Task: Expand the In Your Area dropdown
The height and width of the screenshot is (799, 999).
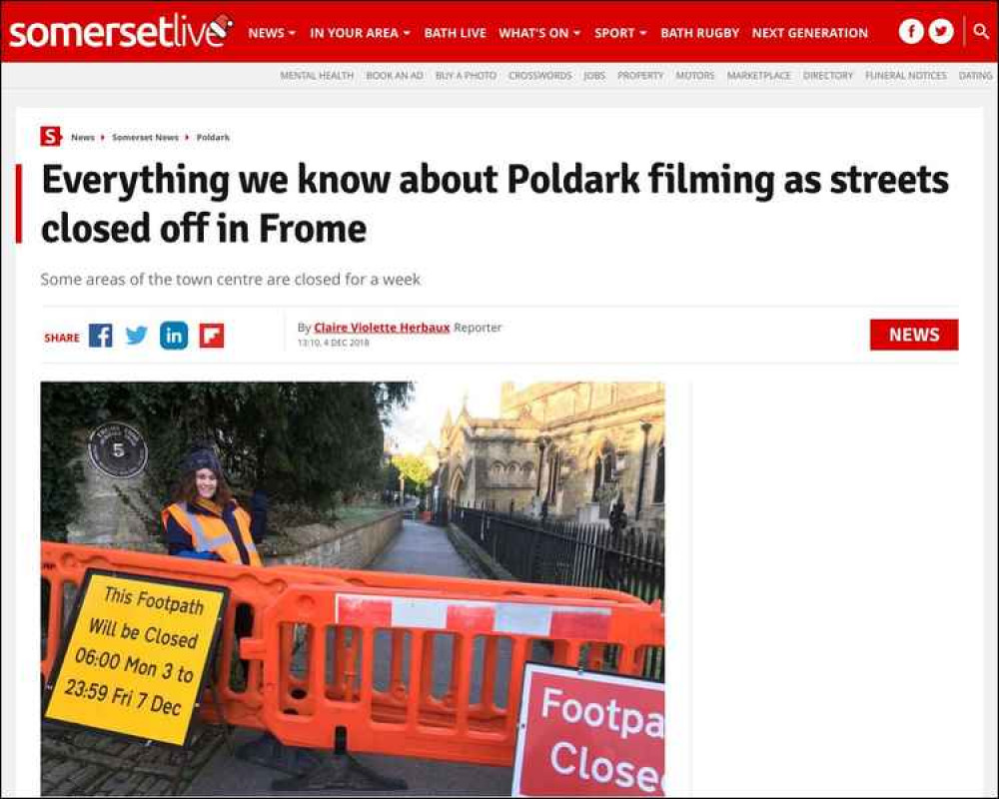Action: tap(360, 33)
